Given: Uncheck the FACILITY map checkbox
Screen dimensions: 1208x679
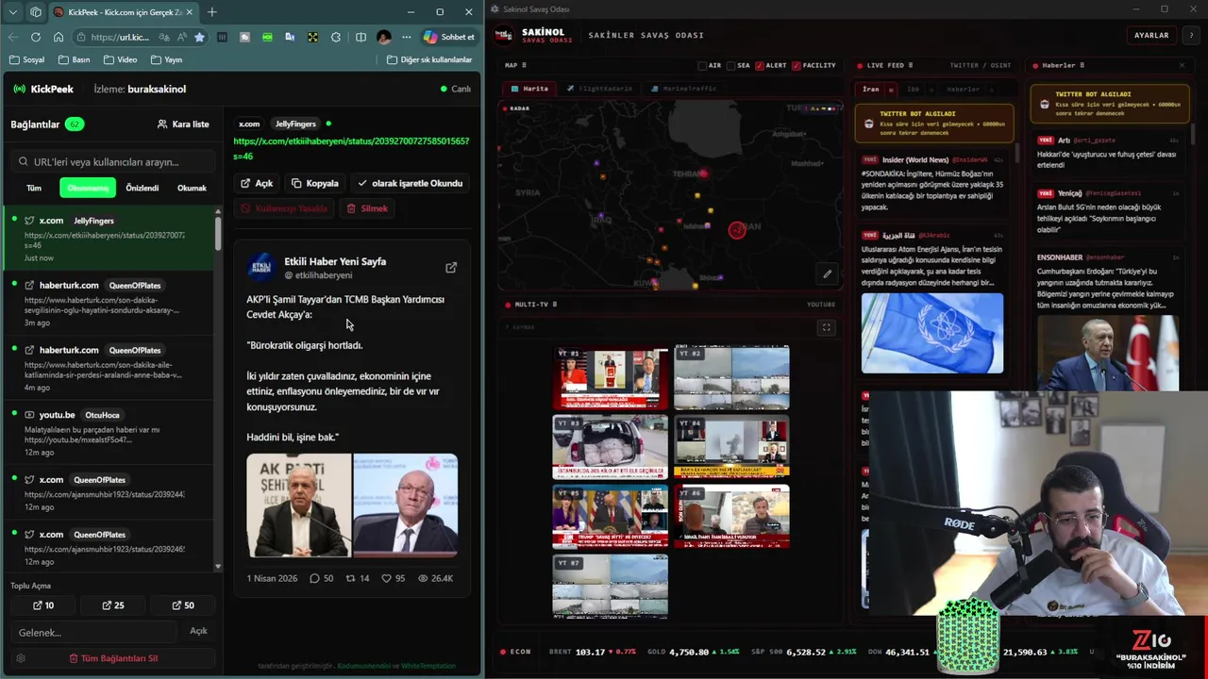Looking at the screenshot, I should tap(797, 65).
